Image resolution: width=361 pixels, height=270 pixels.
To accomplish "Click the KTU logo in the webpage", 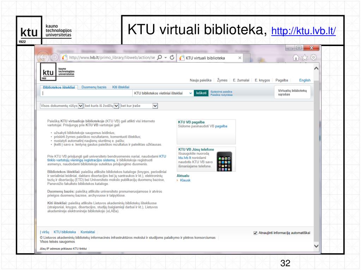I will pyautogui.click(x=57, y=72).
